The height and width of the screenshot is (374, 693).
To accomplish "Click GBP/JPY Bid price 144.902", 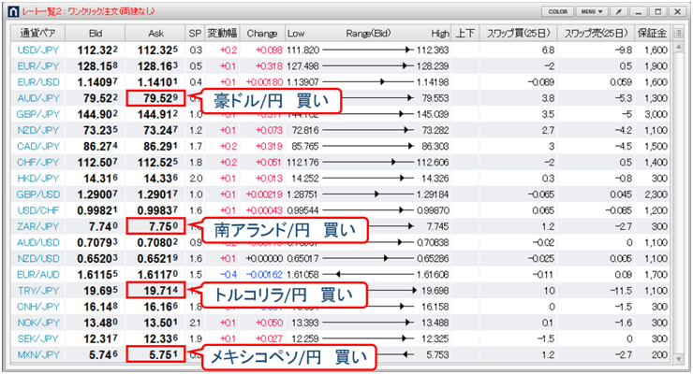I will click(97, 114).
